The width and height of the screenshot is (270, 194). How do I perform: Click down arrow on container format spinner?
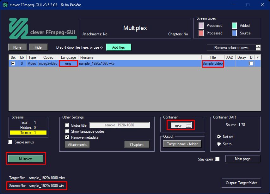[189, 127]
